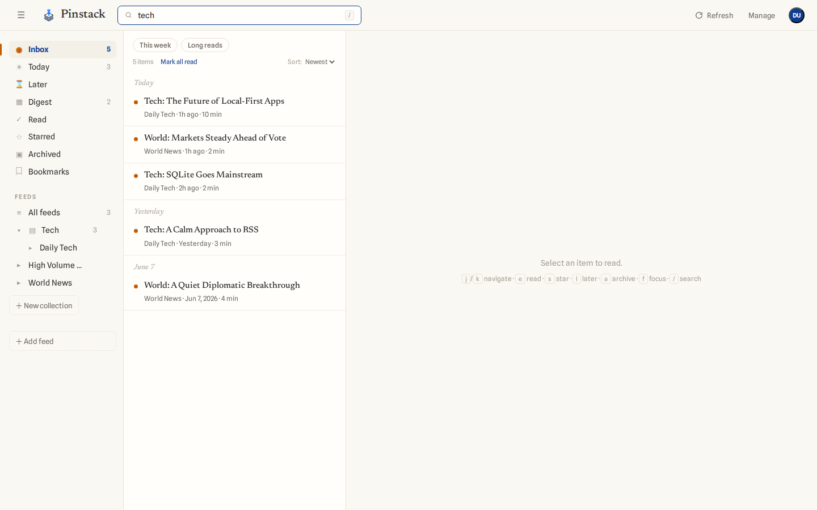Select the World News feed label
This screenshot has height=510, width=817.
pyautogui.click(x=50, y=283)
